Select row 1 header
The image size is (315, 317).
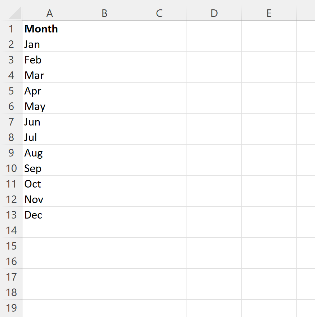11,29
